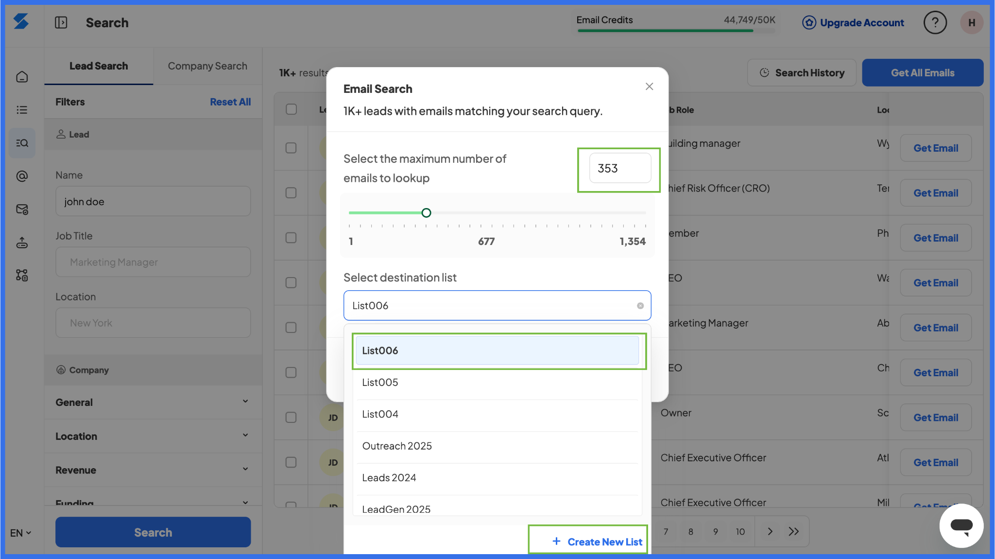This screenshot has width=995, height=559.
Task: Click Create New List button
Action: [x=597, y=542]
